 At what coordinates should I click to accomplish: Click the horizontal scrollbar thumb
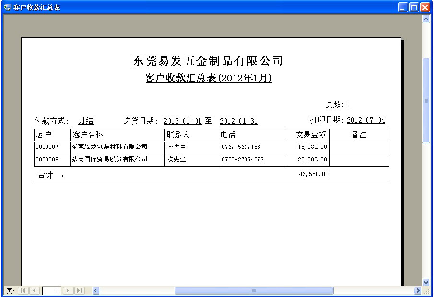coord(254,291)
